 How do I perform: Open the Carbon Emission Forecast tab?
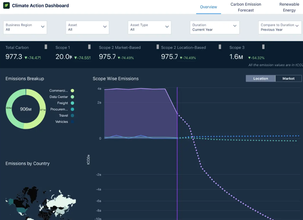coord(245,7)
